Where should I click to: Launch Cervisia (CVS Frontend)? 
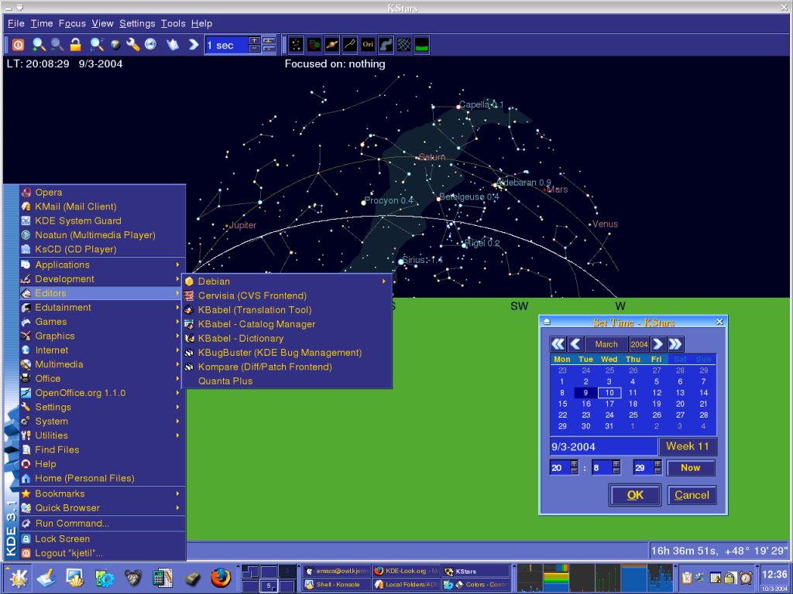(x=287, y=295)
